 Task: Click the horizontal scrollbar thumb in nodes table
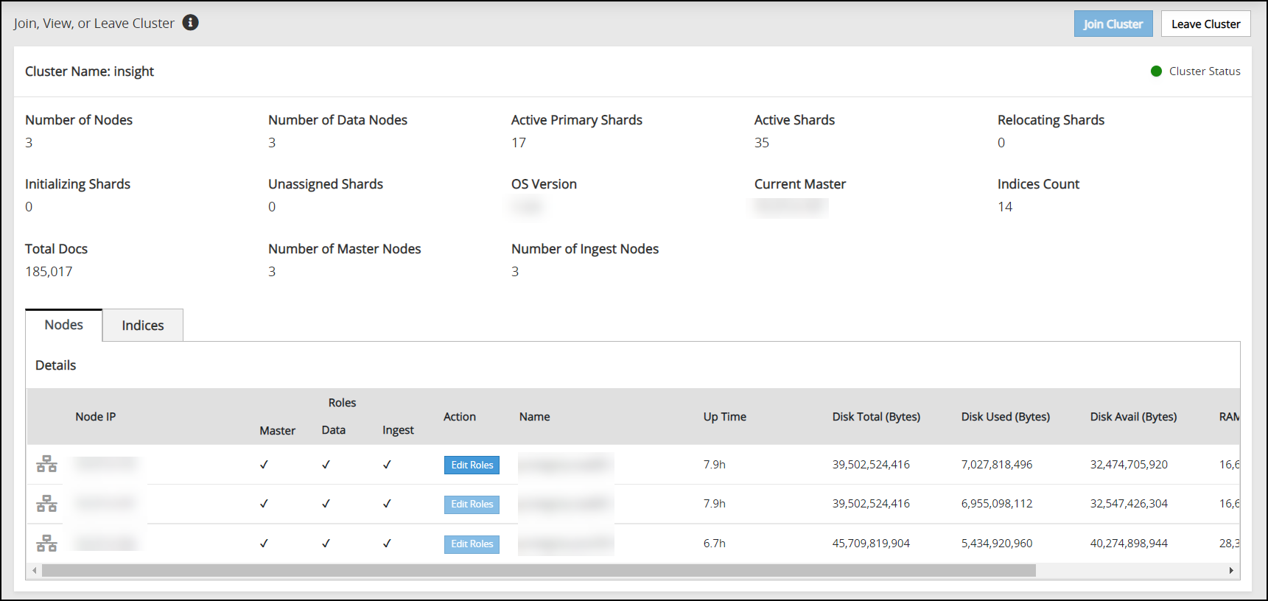tap(538, 571)
